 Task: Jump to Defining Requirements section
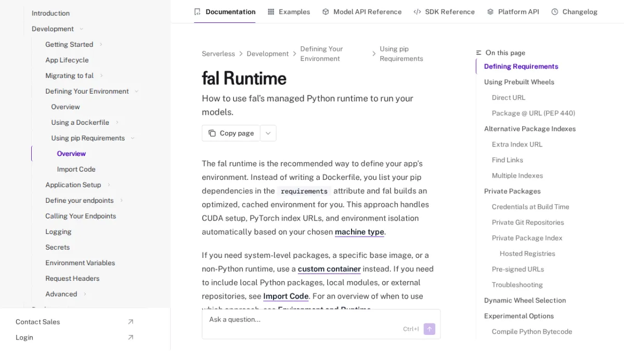(x=521, y=67)
